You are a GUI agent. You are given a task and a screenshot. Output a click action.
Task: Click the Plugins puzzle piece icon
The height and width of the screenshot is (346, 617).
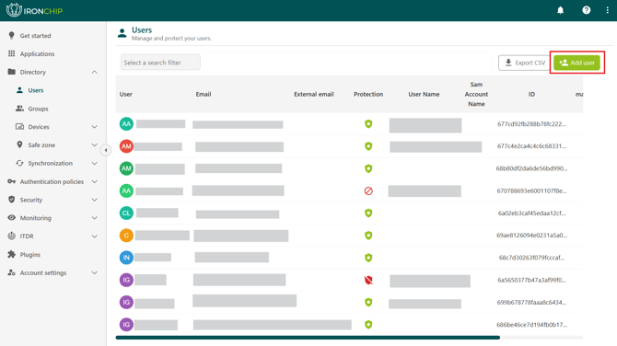(x=11, y=254)
